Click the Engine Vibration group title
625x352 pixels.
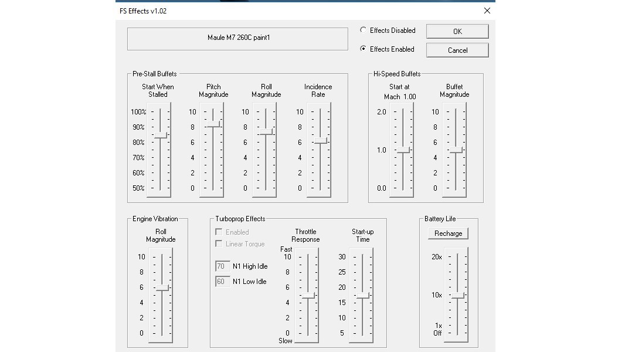[x=155, y=219]
